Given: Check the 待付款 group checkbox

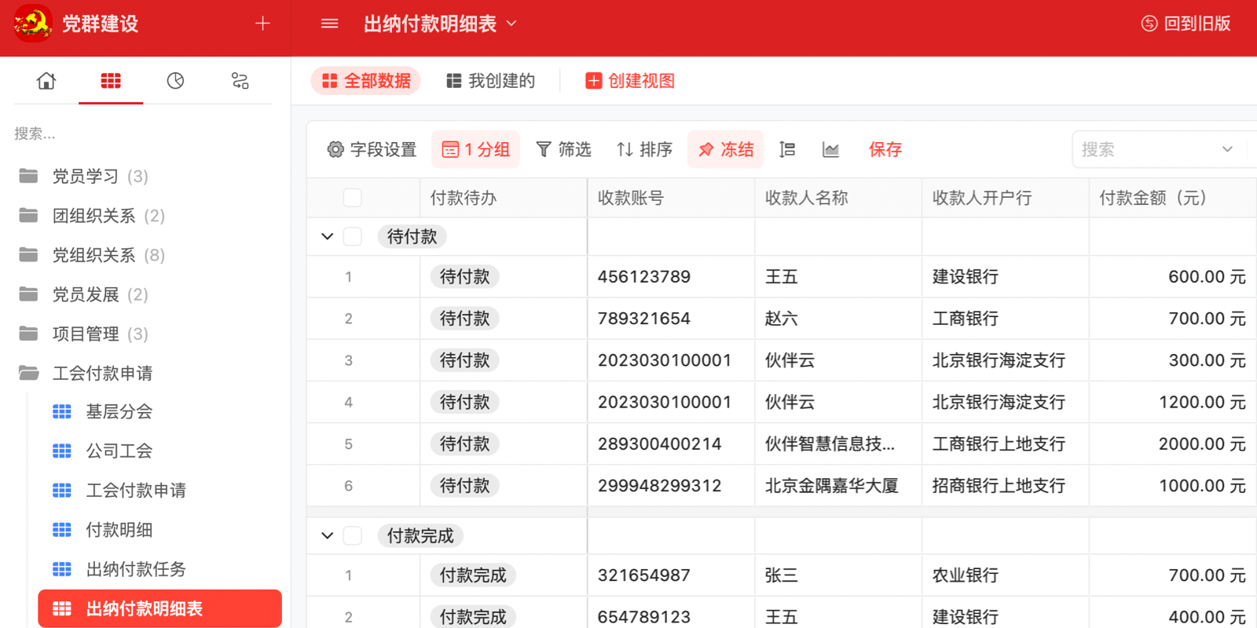Looking at the screenshot, I should point(353,236).
